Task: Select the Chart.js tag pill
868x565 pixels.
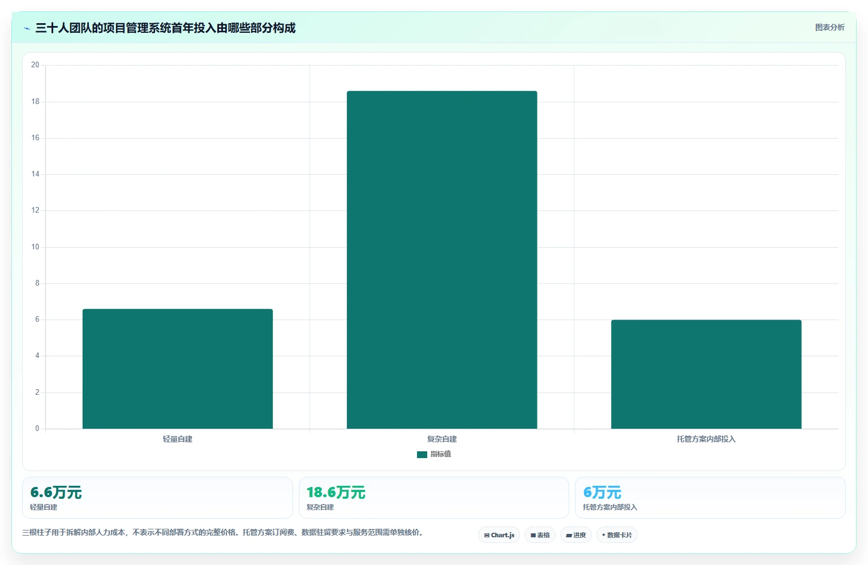Action: click(x=499, y=535)
